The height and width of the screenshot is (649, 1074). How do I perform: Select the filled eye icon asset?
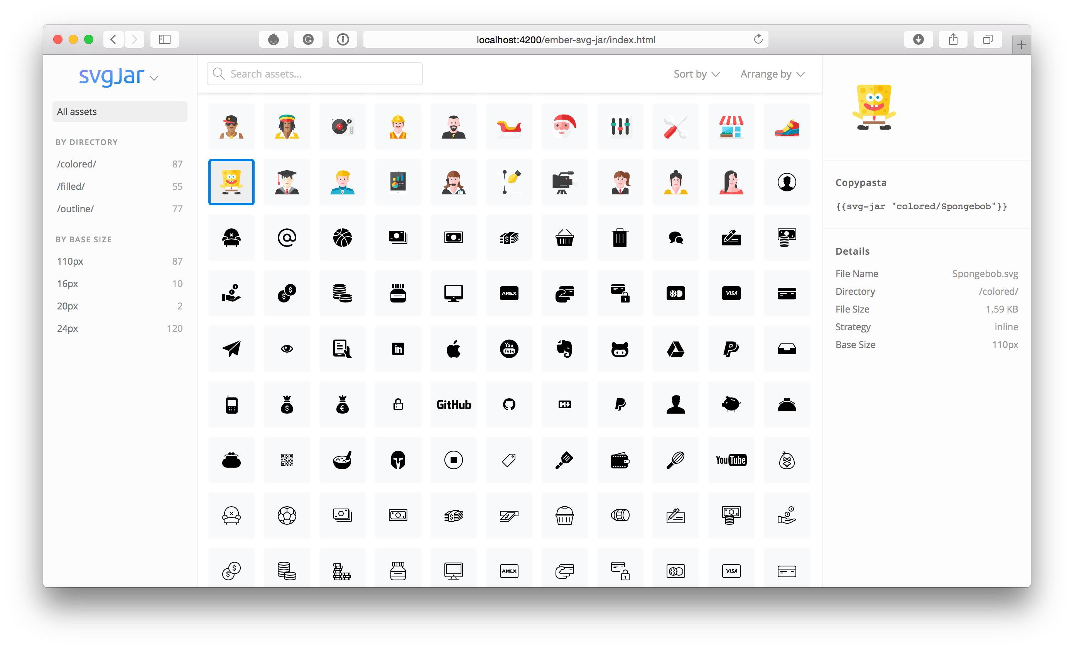[x=287, y=349]
